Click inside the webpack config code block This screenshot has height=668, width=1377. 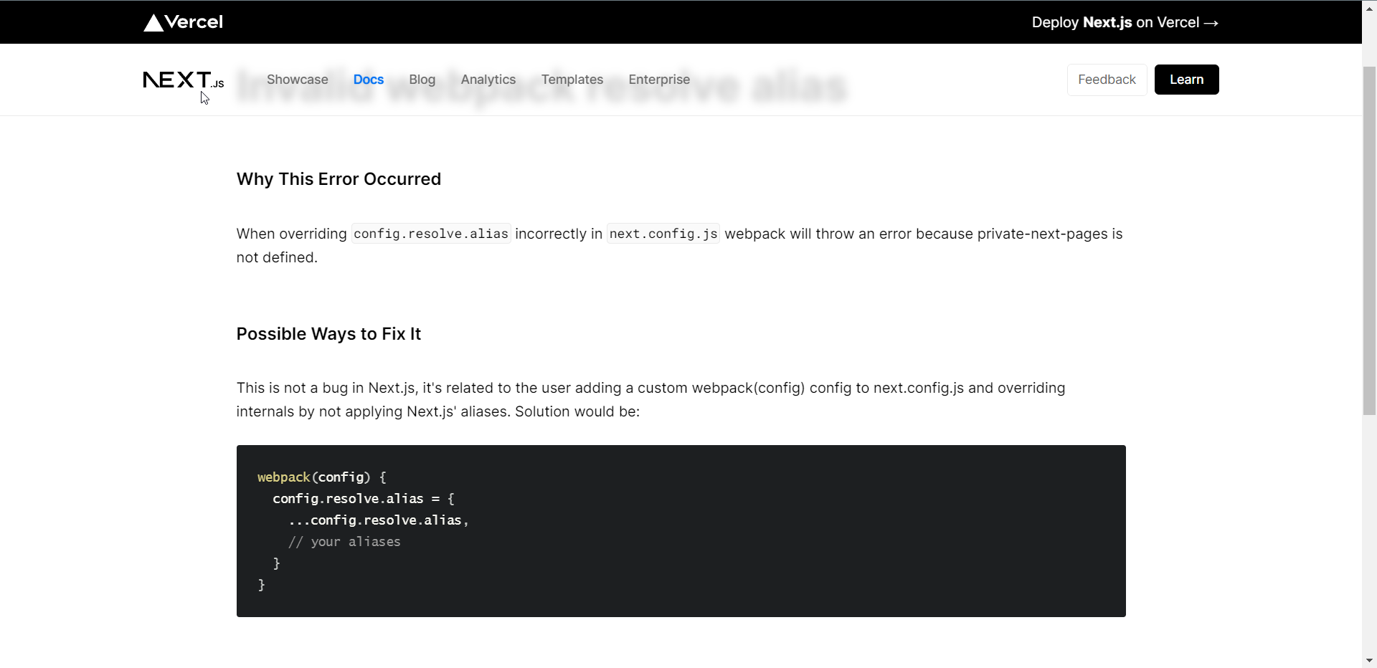pos(681,531)
